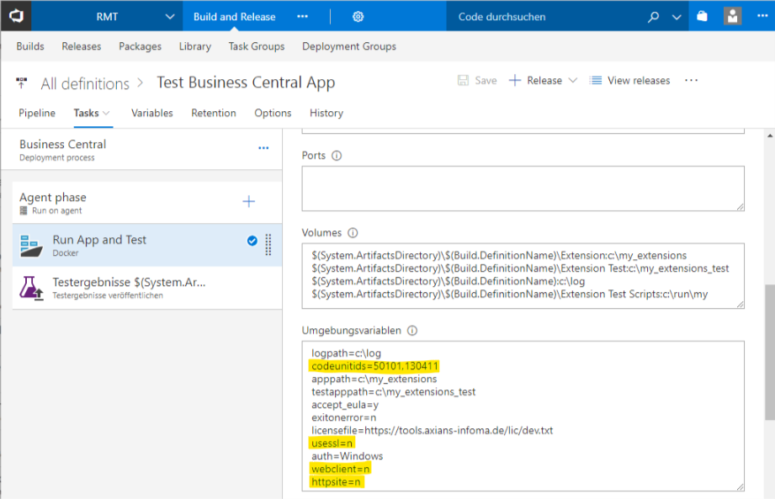Viewport: 775px width, 499px height.
Task: Click the release definition icon beside All definitions
Action: (x=21, y=82)
